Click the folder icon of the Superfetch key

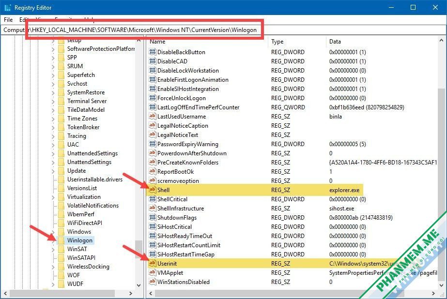click(x=61, y=75)
